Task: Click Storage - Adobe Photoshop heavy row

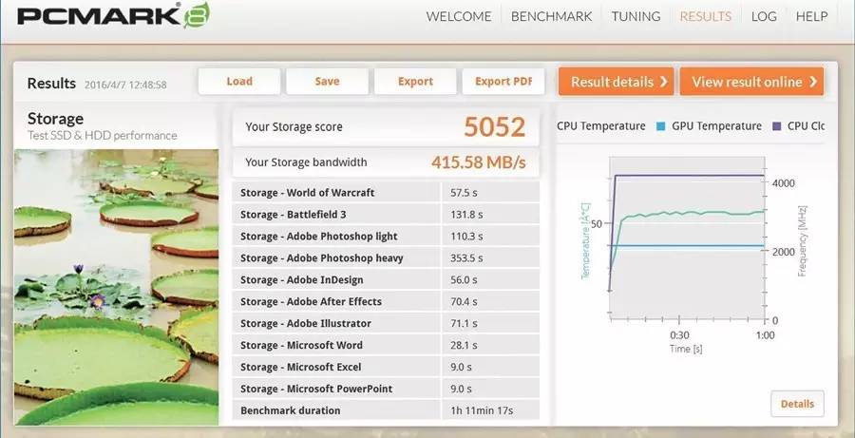Action: coord(386,258)
